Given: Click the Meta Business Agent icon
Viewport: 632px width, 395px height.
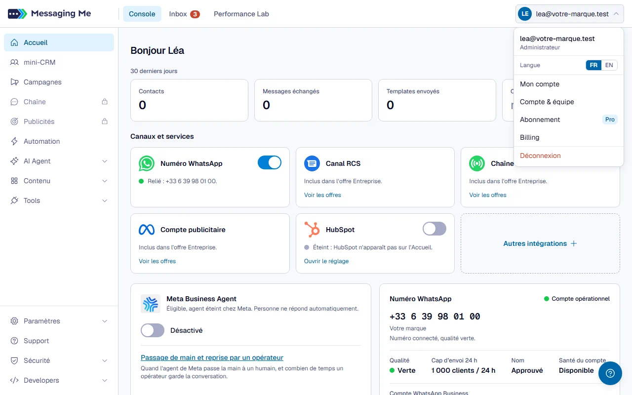Looking at the screenshot, I should [151, 304].
